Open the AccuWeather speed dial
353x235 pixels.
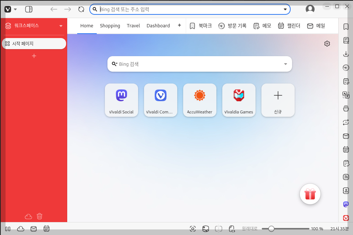coord(200,100)
